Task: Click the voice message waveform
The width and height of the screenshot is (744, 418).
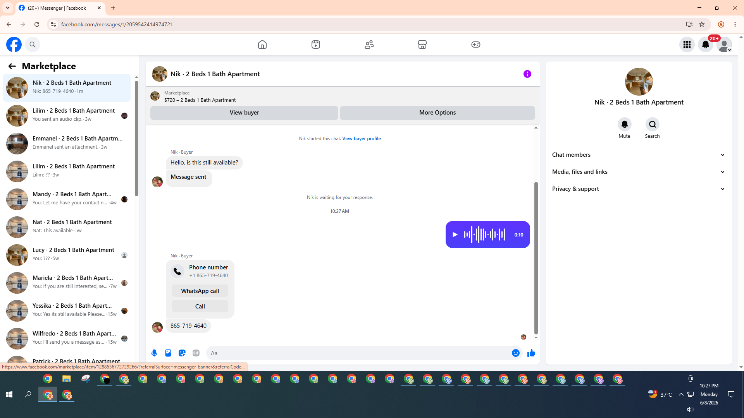Action: click(x=484, y=235)
